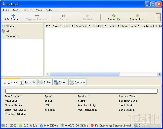Open the View menu
The height and width of the screenshot is (129, 163).
(x=39, y=10)
